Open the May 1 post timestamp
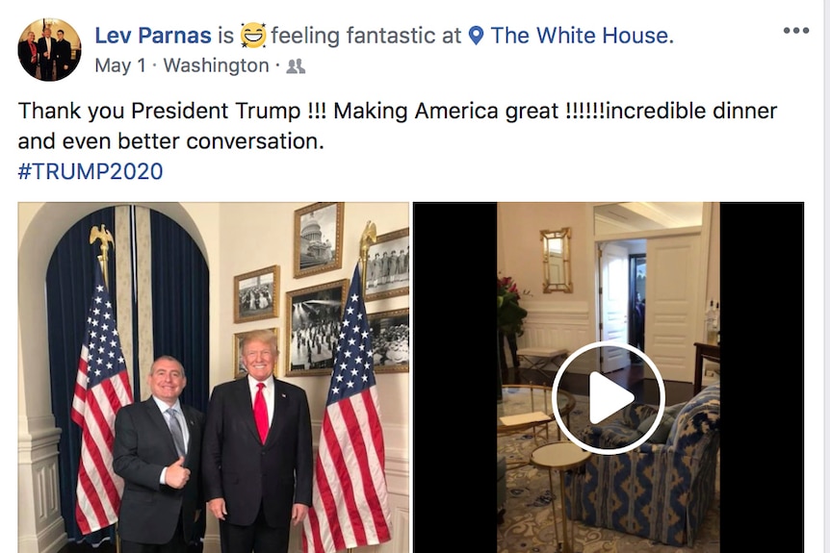830x553 pixels. coord(120,65)
